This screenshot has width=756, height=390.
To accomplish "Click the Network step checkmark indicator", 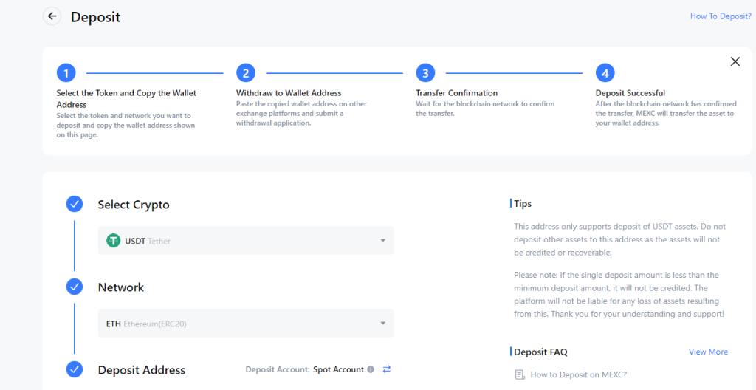I will point(75,287).
